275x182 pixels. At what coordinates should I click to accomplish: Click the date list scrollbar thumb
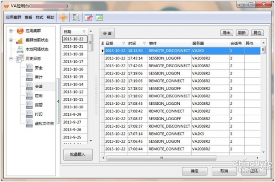[x=90, y=43]
